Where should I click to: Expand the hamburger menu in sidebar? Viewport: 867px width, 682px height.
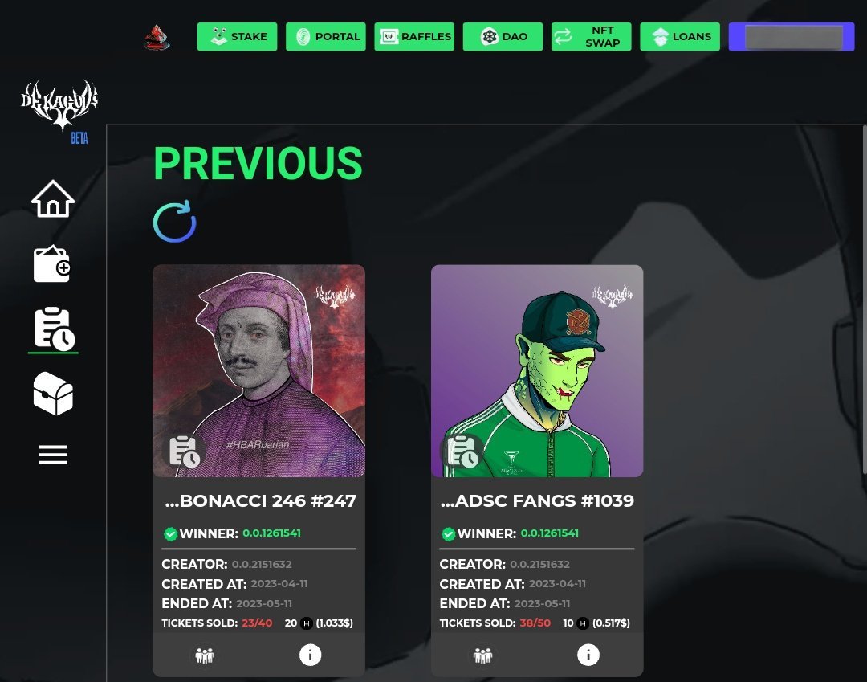53,455
